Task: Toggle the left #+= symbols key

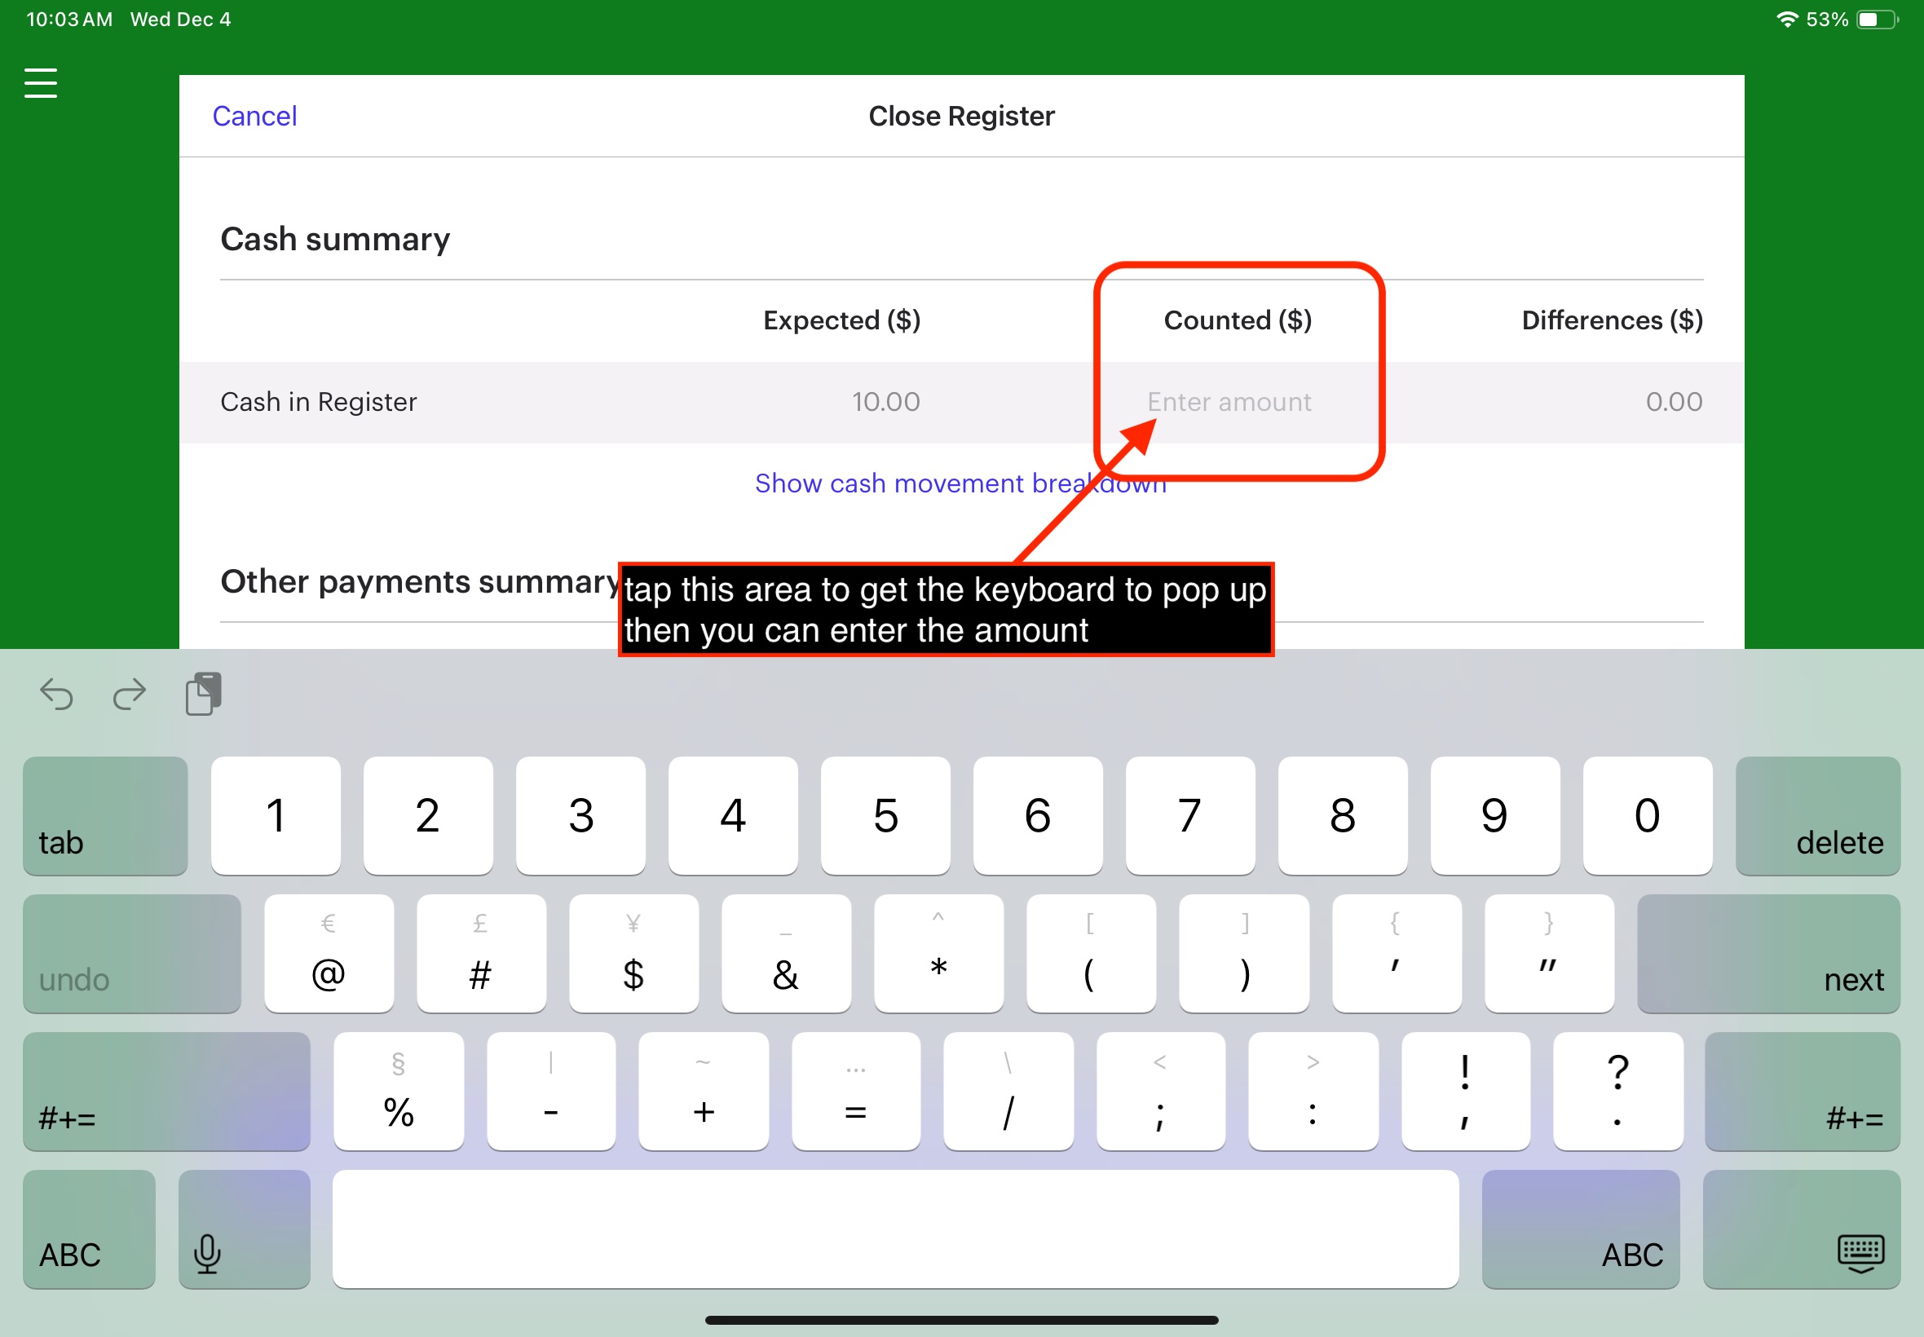Action: point(166,1092)
